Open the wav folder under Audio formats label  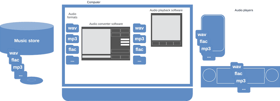pyautogui.click(x=72, y=28)
